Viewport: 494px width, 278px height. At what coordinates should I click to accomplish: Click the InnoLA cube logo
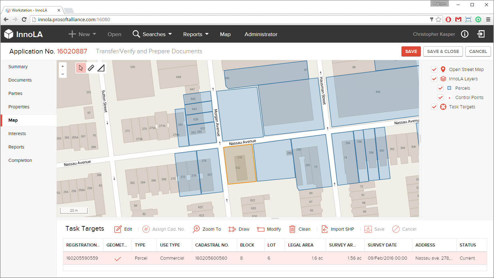pos(9,34)
